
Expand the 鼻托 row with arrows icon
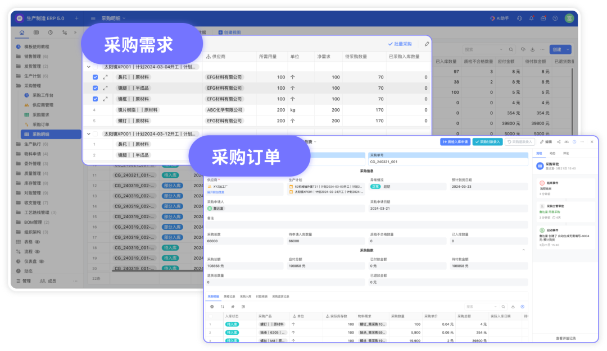[x=105, y=77]
